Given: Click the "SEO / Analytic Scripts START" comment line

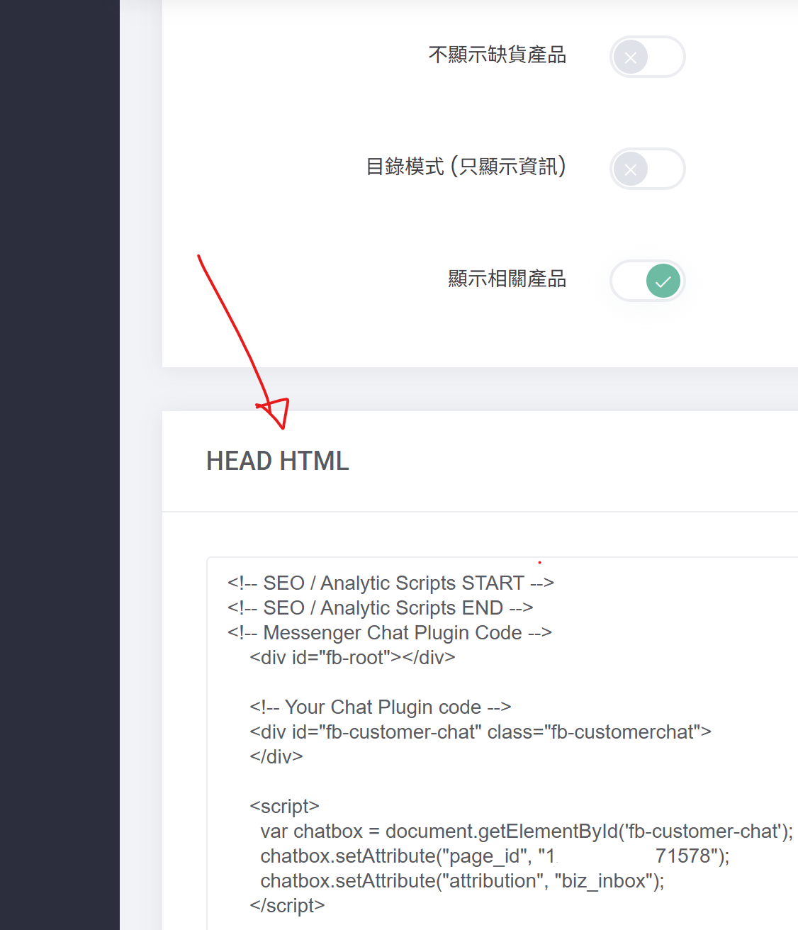Looking at the screenshot, I should (390, 583).
